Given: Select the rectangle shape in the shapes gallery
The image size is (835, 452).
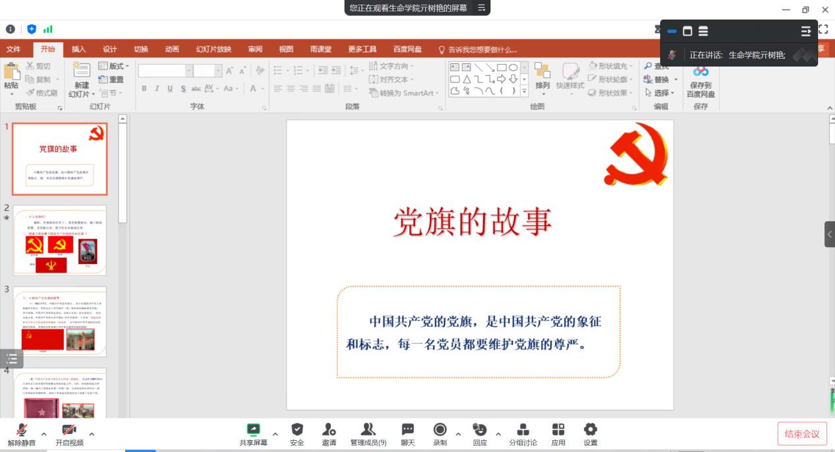Looking at the screenshot, I should [502, 67].
